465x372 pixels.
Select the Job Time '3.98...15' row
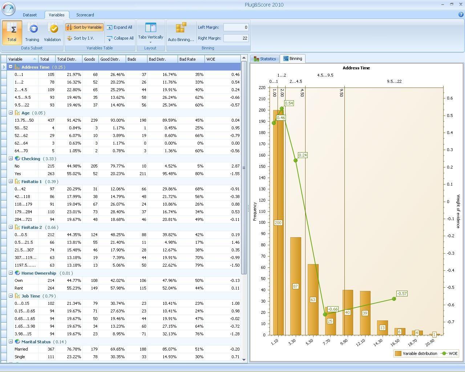pos(124,334)
